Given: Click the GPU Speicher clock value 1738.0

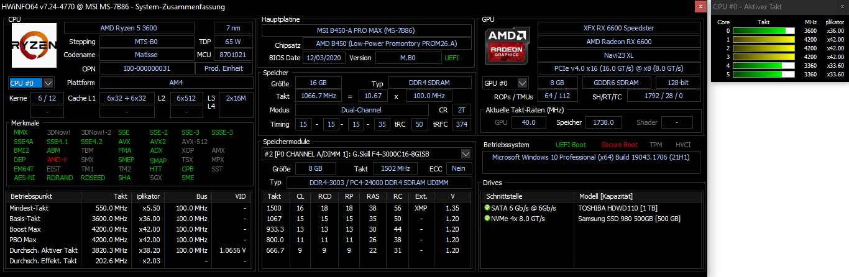Looking at the screenshot, I should [603, 122].
